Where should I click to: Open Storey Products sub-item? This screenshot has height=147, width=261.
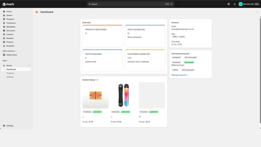tap(10, 73)
